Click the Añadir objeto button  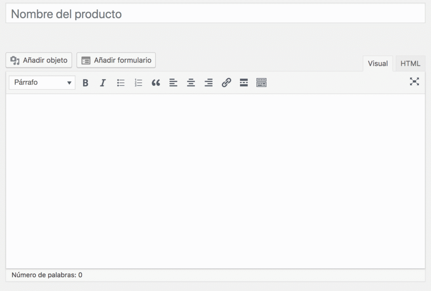tap(39, 60)
